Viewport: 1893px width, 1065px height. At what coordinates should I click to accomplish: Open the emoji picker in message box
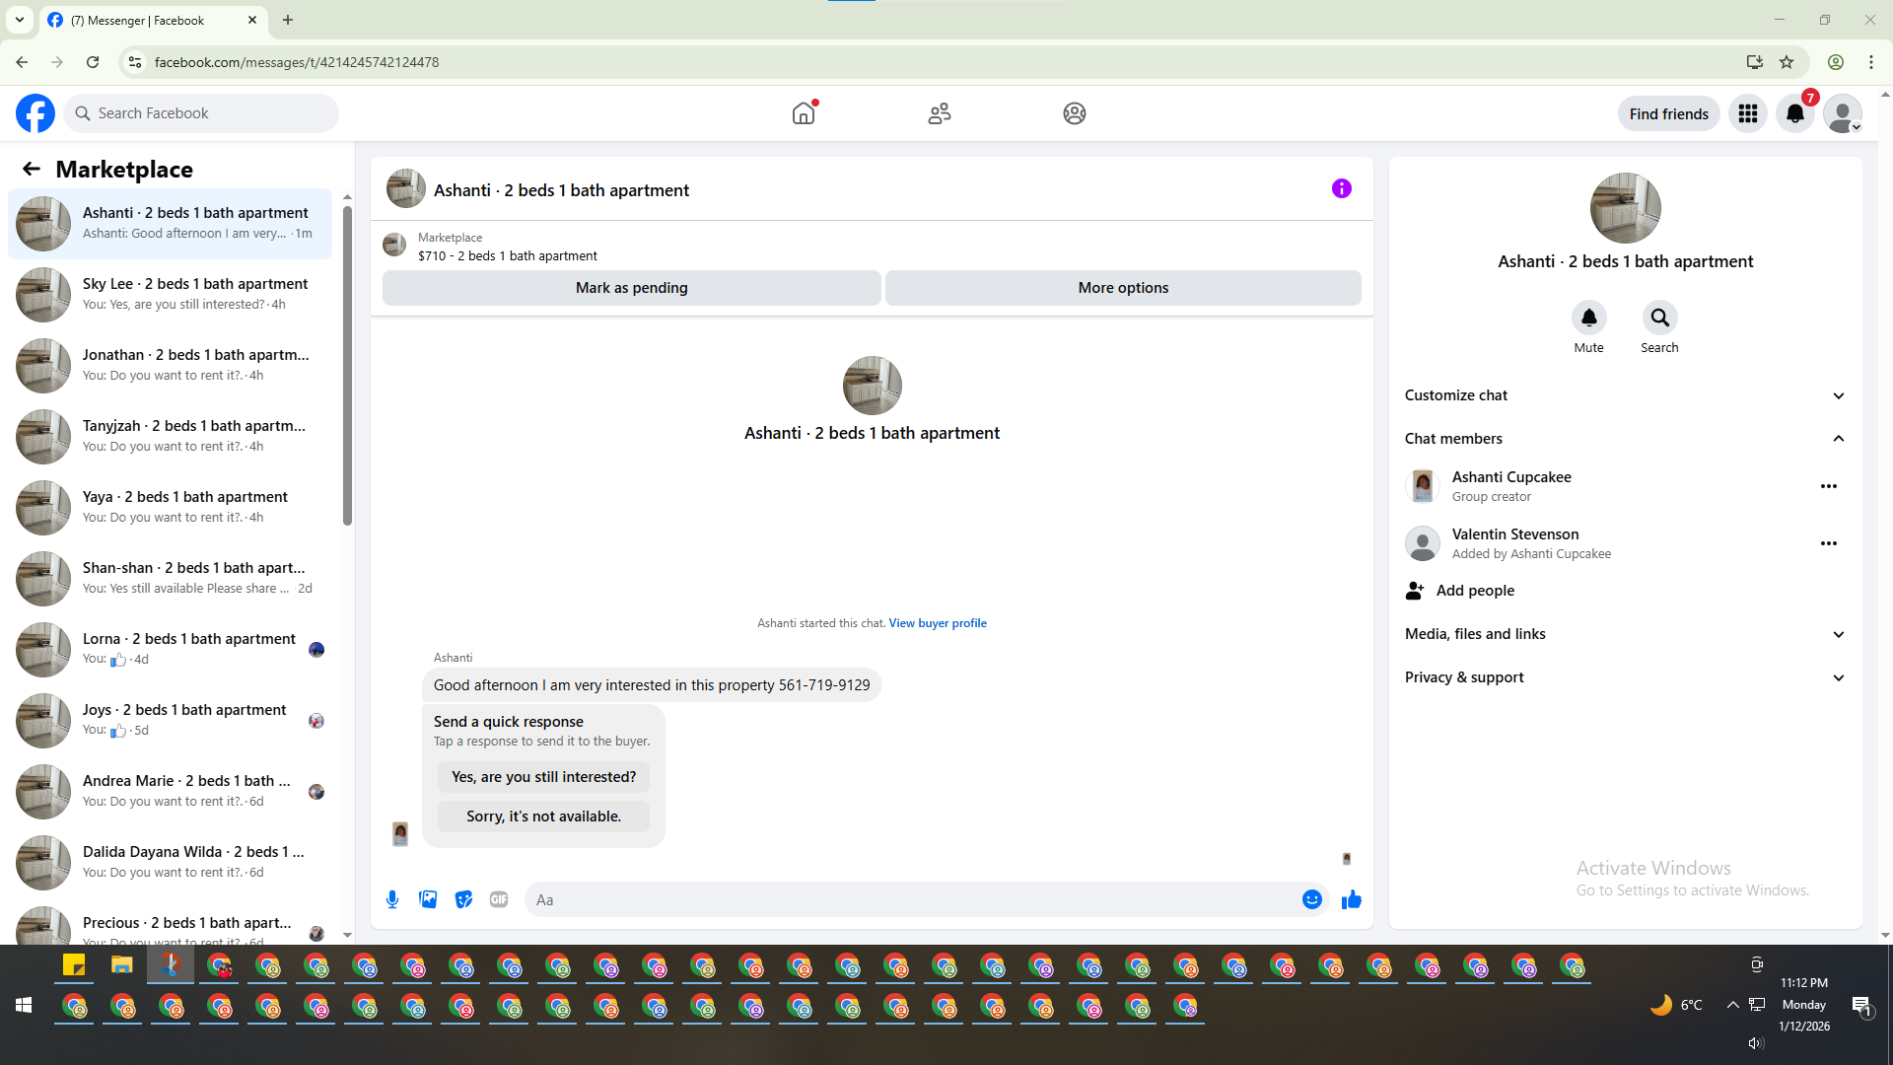pos(1311,899)
